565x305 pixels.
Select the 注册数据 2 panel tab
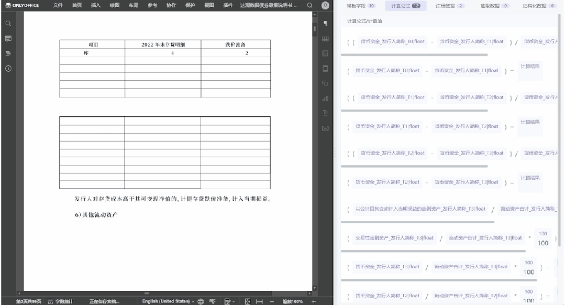coord(450,6)
